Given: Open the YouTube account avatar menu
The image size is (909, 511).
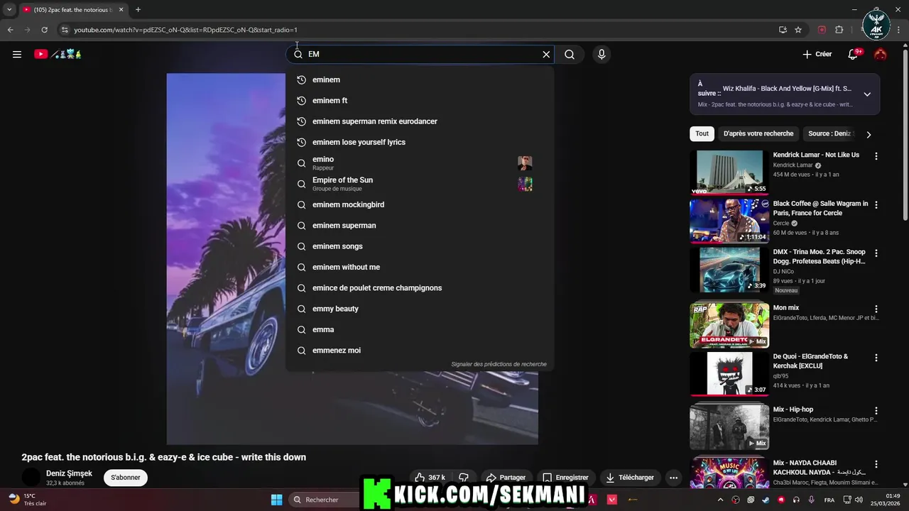Looking at the screenshot, I should click(x=881, y=54).
